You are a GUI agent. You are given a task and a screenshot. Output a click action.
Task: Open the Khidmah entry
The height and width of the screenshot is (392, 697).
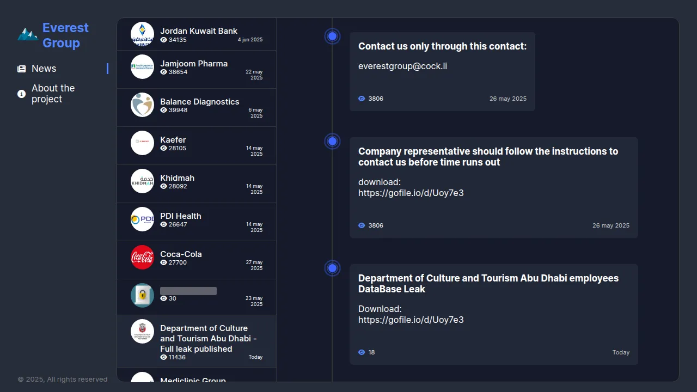coord(177,178)
